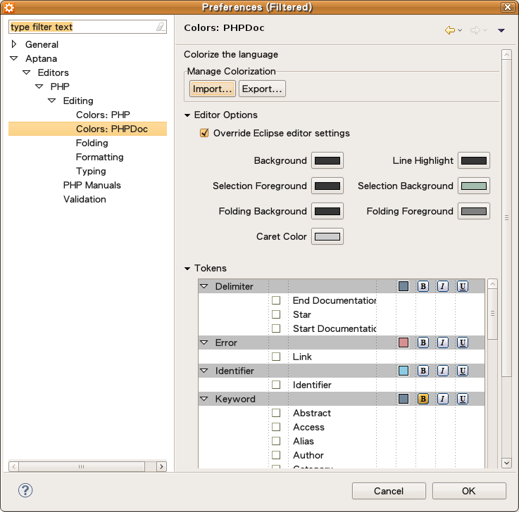Click the forward navigation arrow

pyautogui.click(x=475, y=30)
